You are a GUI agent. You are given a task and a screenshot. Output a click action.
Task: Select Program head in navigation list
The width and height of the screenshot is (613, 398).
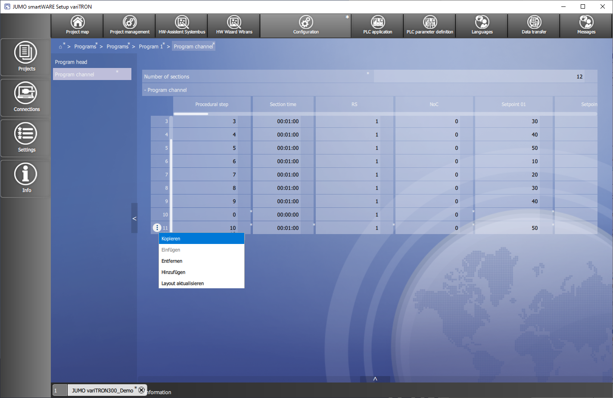tap(71, 62)
